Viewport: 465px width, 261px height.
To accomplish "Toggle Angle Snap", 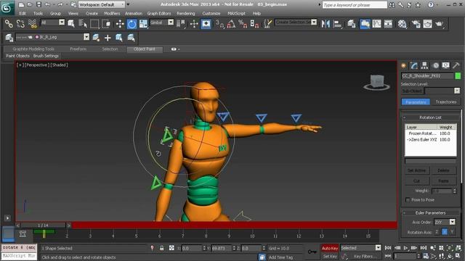I will click(231, 23).
